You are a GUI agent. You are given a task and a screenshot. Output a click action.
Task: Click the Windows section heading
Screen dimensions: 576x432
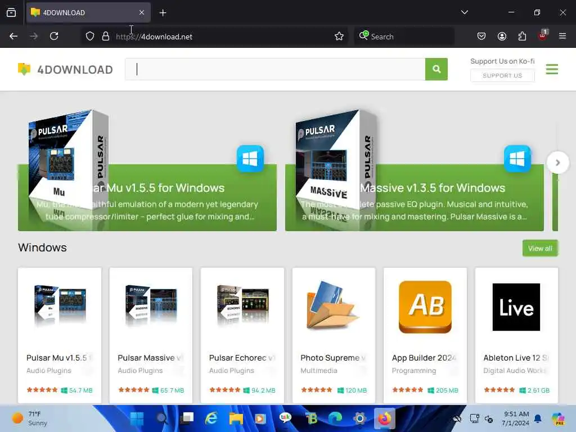pos(42,247)
